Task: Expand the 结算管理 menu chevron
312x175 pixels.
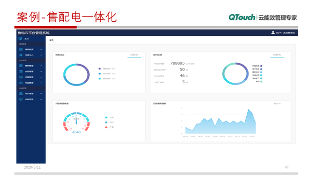Action: (x=41, y=77)
